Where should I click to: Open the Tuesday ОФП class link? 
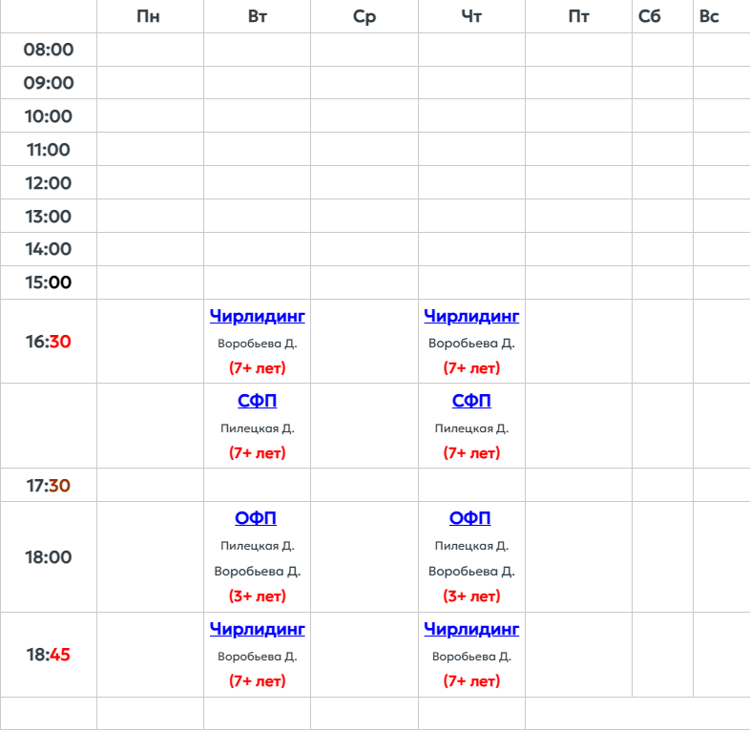pyautogui.click(x=256, y=518)
